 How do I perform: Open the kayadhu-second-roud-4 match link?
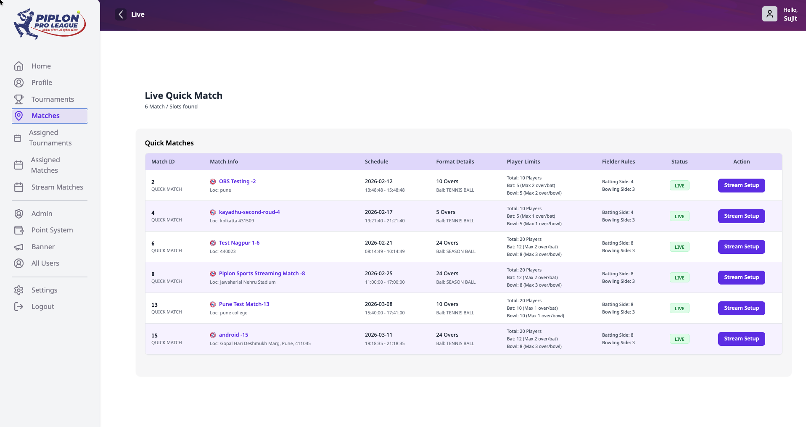pos(249,212)
